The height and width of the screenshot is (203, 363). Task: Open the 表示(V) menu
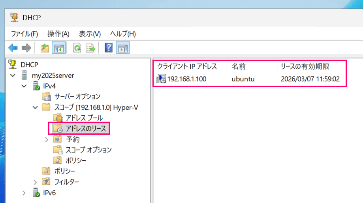(90, 34)
